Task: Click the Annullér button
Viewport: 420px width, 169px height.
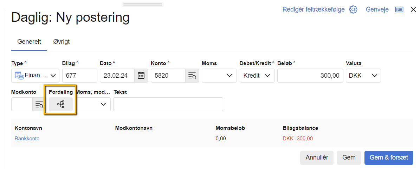Action: [317, 157]
